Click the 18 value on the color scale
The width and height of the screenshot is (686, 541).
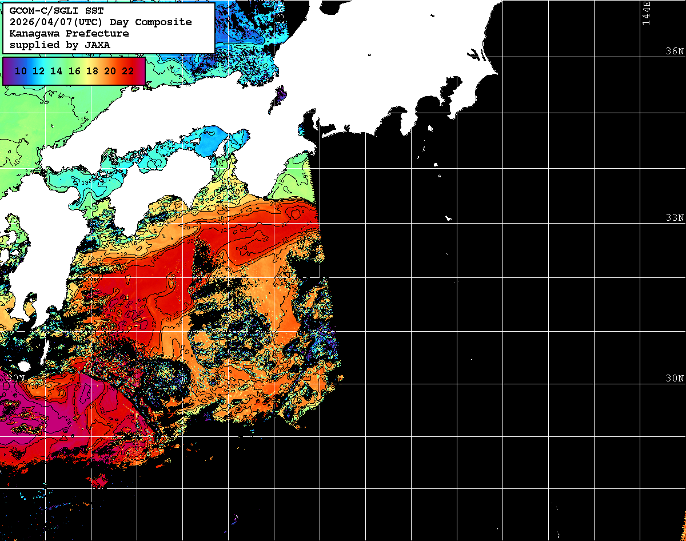92,71
